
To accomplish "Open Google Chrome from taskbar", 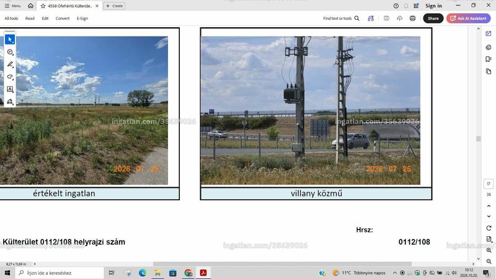I will pyautogui.click(x=188, y=273).
